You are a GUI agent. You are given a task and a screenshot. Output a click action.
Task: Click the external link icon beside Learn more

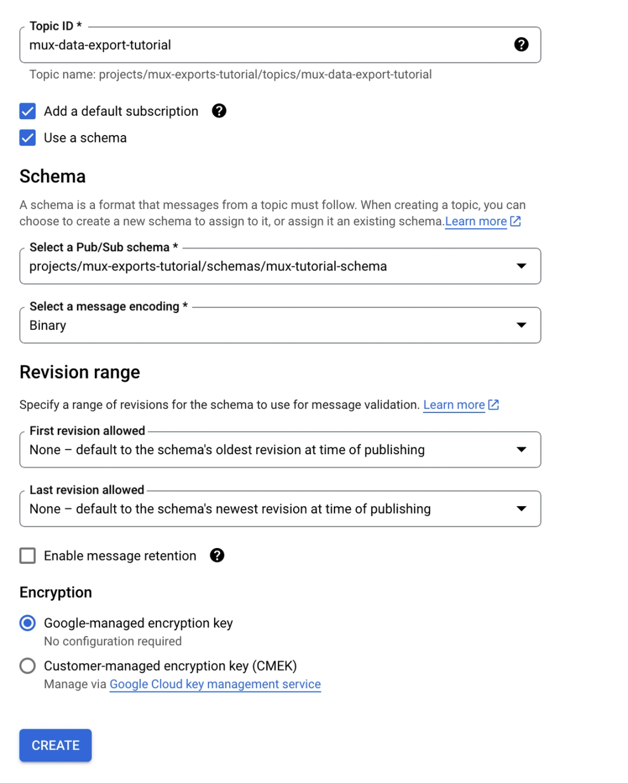coord(514,221)
